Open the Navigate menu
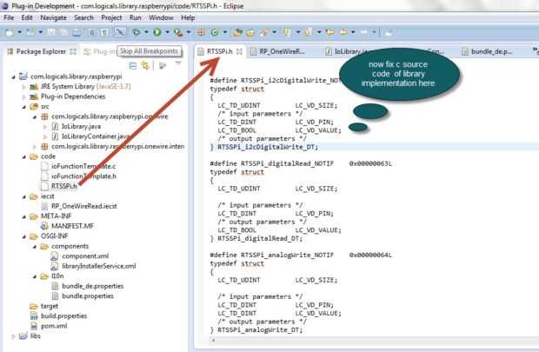539x352 pixels. (x=53, y=17)
